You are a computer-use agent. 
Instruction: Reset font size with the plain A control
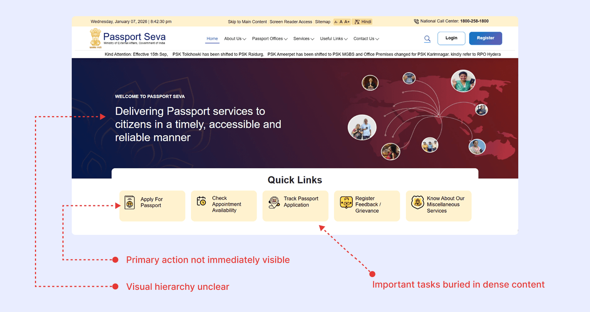(x=341, y=22)
